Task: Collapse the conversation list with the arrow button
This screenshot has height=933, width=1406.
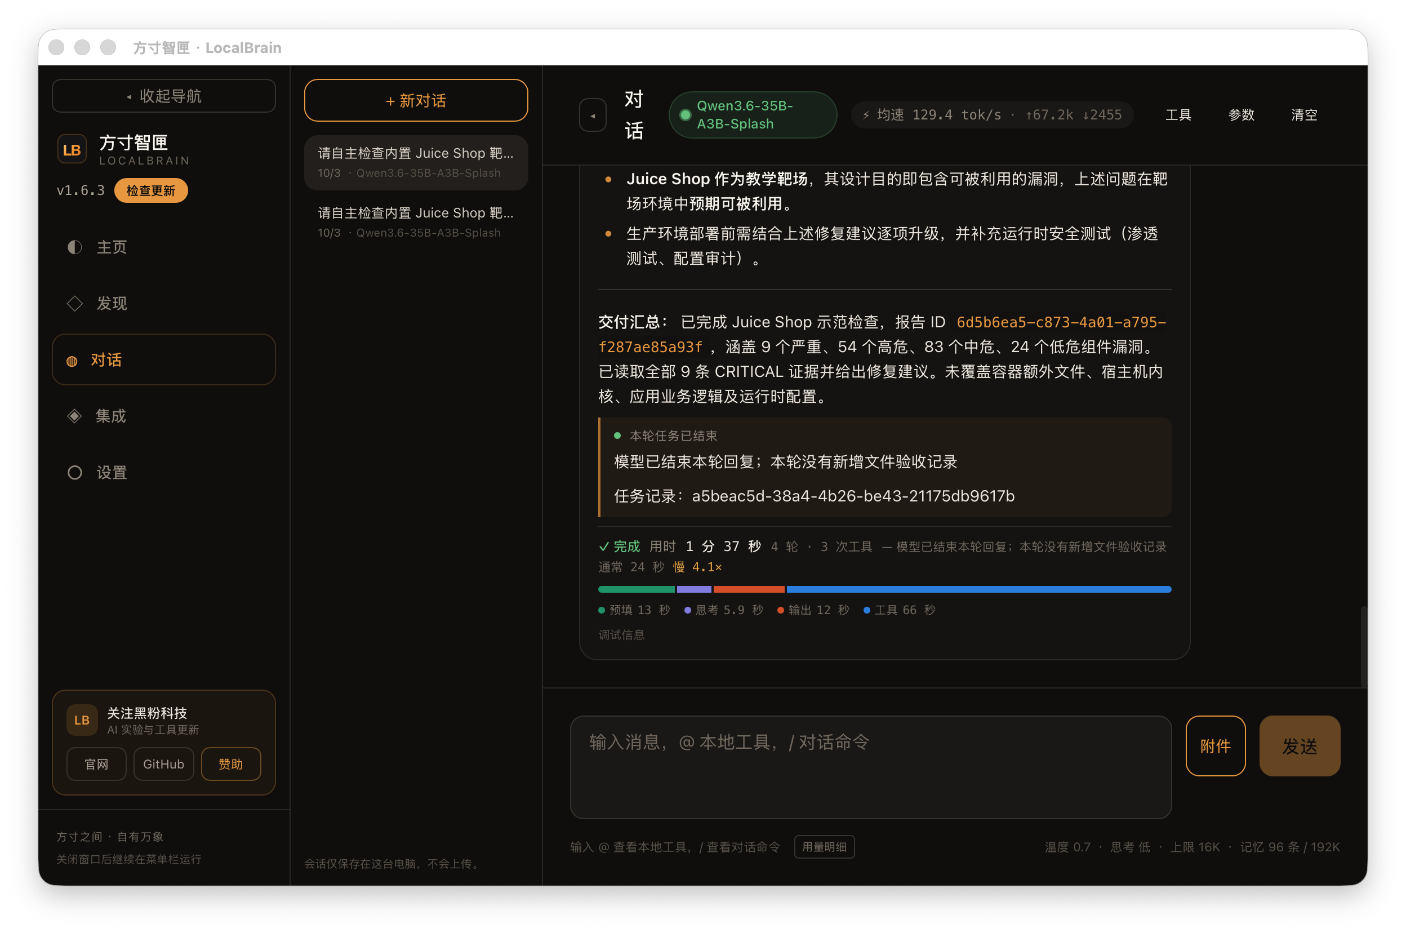Action: tap(593, 115)
